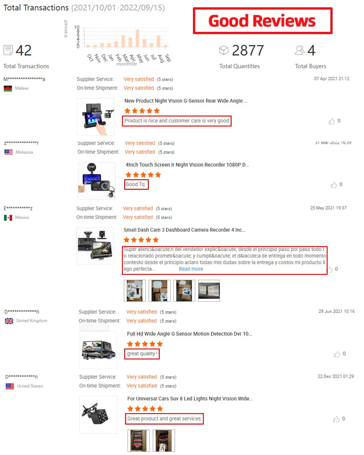Click the Total Transactions document icon

[x=8, y=50]
